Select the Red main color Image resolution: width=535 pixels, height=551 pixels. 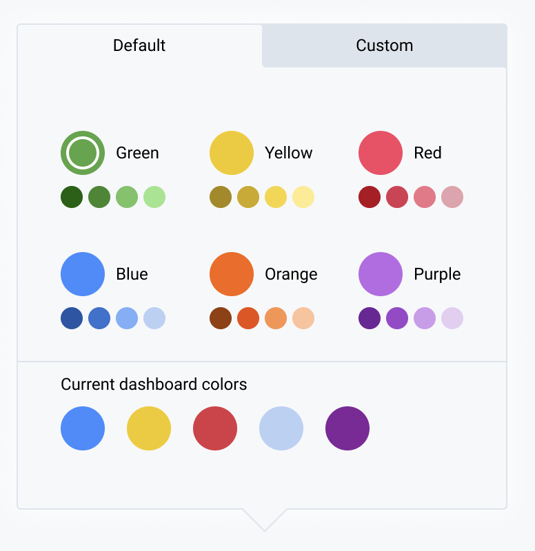tap(381, 152)
